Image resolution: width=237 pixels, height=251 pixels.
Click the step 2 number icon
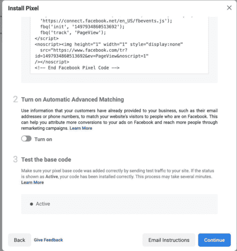pos(15,99)
